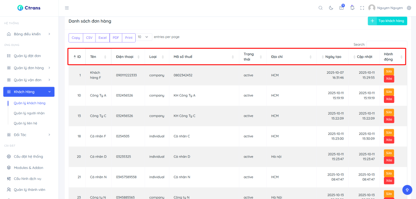This screenshot has width=416, height=199.
Task: Click the Search input field above the table
Action: [386, 45]
